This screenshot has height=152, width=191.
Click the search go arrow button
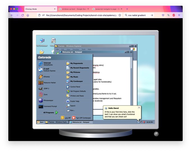[x=152, y=15]
